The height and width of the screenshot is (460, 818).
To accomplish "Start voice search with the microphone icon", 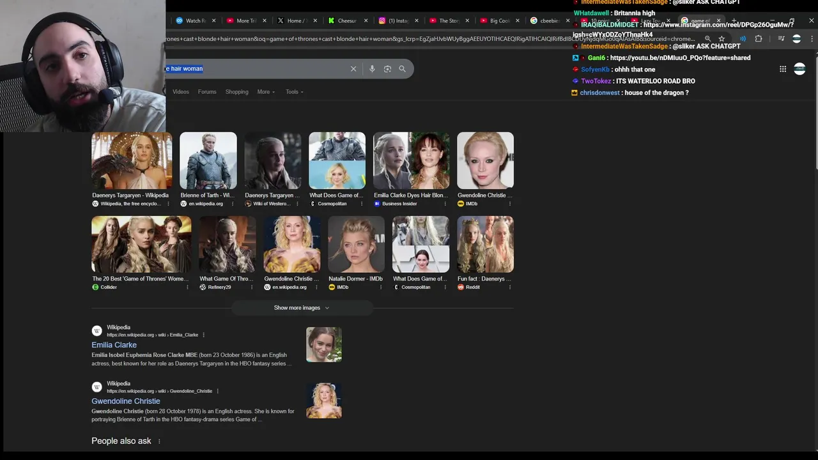I will (372, 69).
